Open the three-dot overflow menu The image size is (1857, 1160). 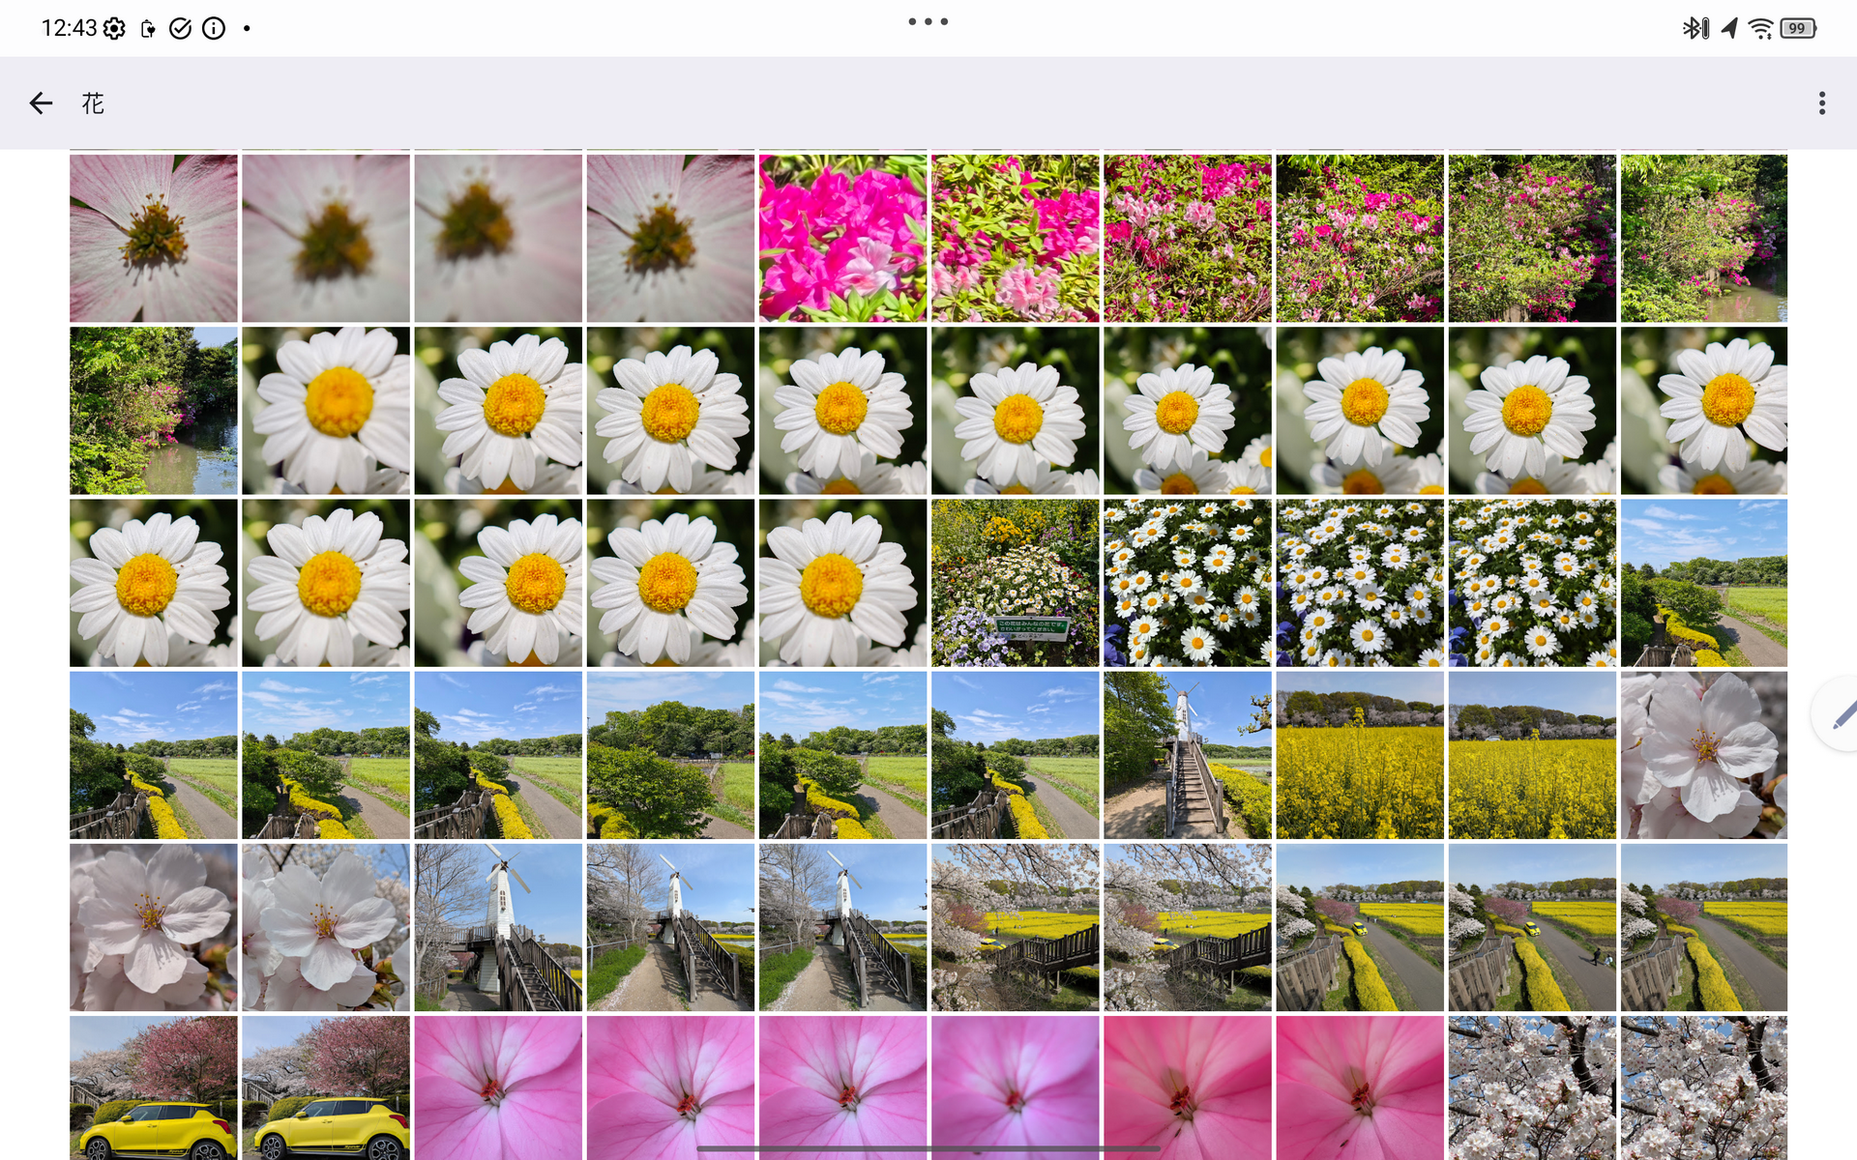click(1821, 103)
